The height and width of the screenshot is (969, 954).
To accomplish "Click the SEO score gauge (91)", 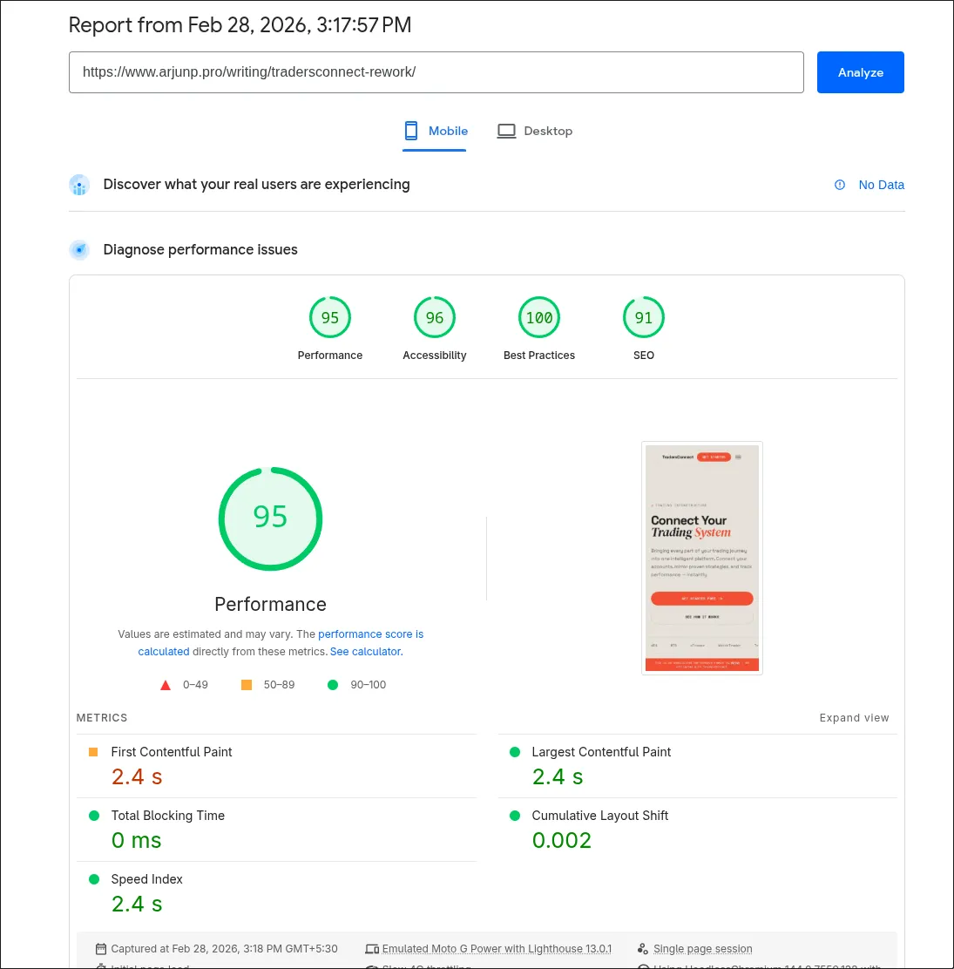I will (x=644, y=319).
